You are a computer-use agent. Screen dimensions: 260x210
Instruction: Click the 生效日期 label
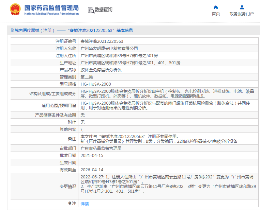pyautogui.click(x=68, y=163)
